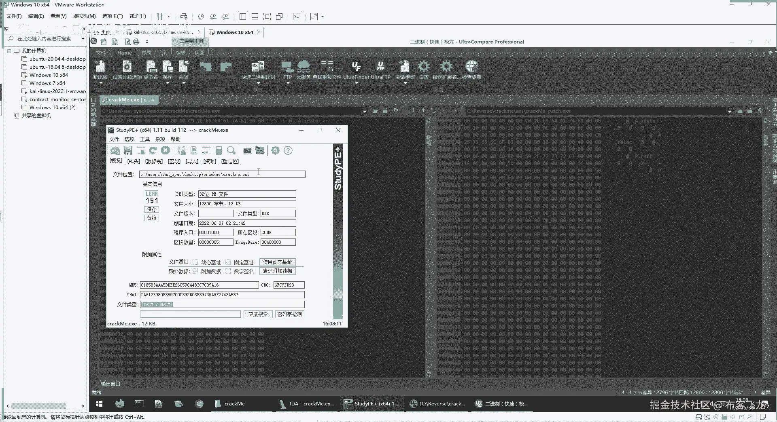Viewport: 777px width, 422px height.
Task: Click the floppy-disk save icon in StudyPE+
Action: click(x=128, y=151)
